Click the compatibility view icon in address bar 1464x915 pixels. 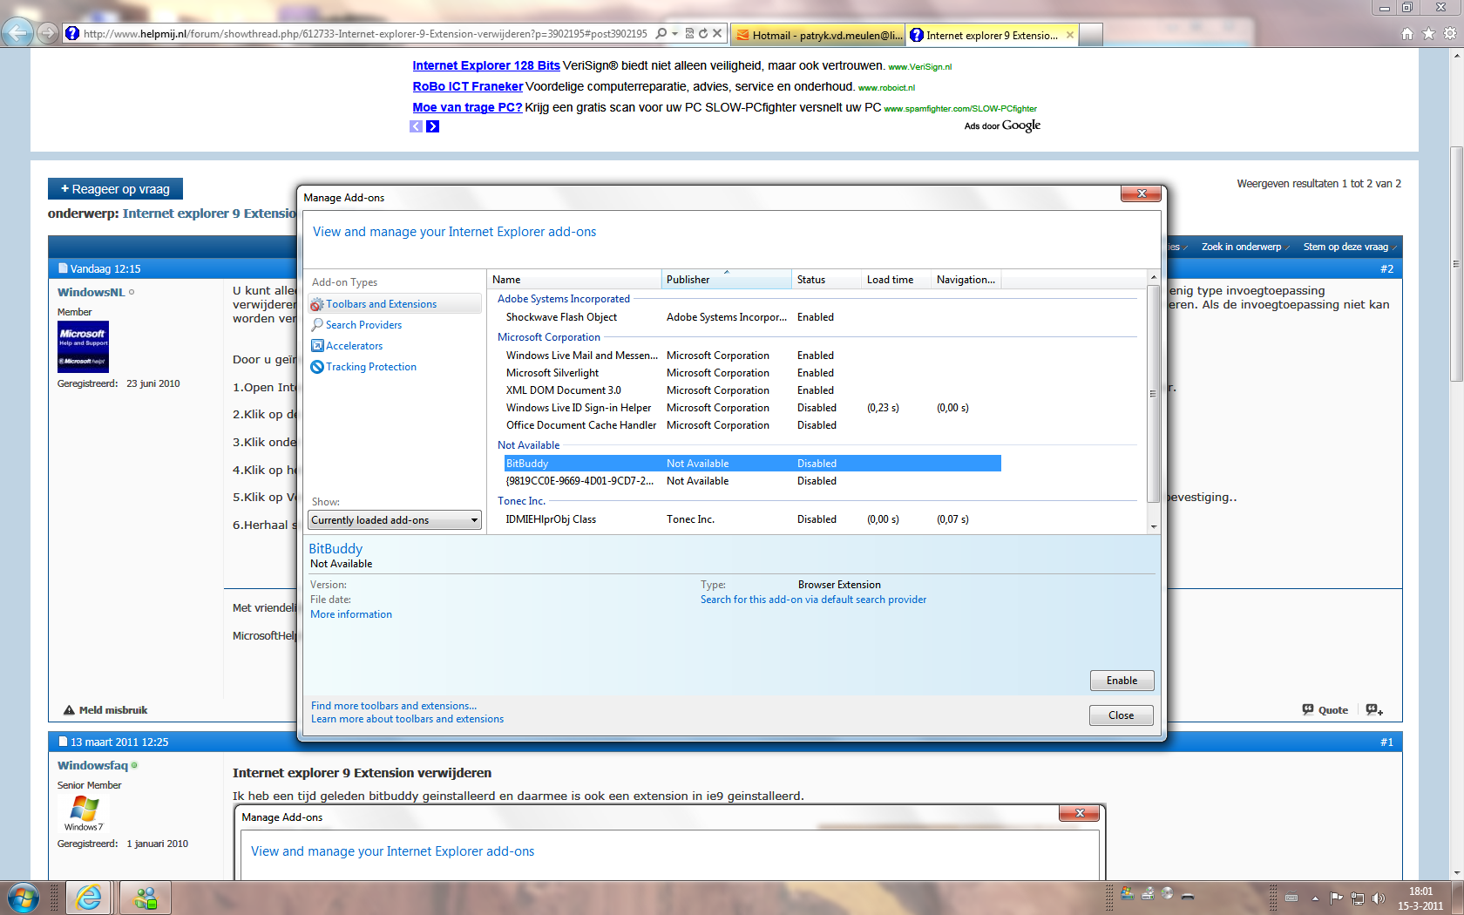689,33
